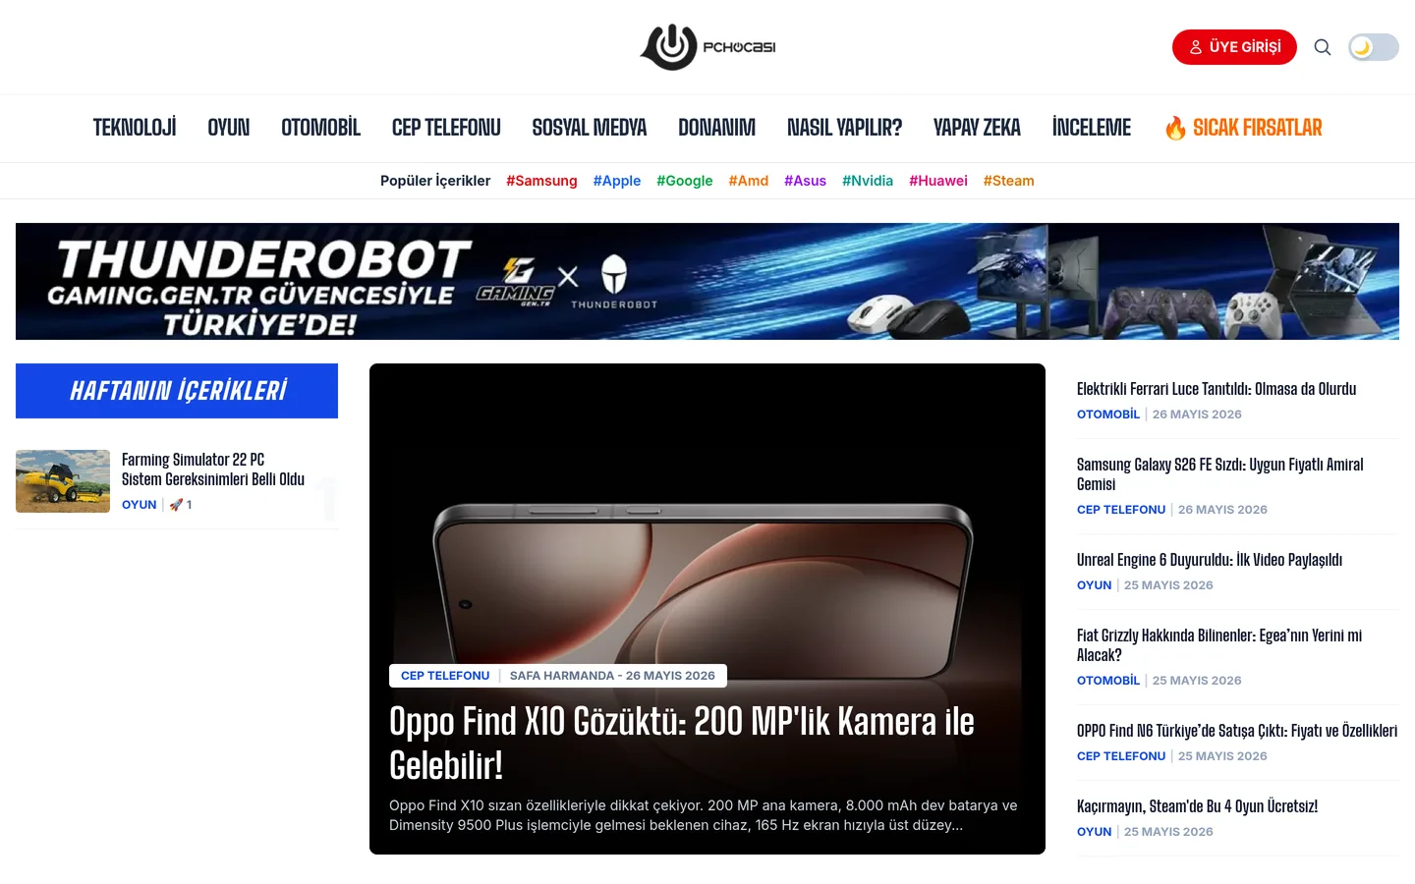Open author SAFA HARMANDA on featured article

click(x=562, y=676)
